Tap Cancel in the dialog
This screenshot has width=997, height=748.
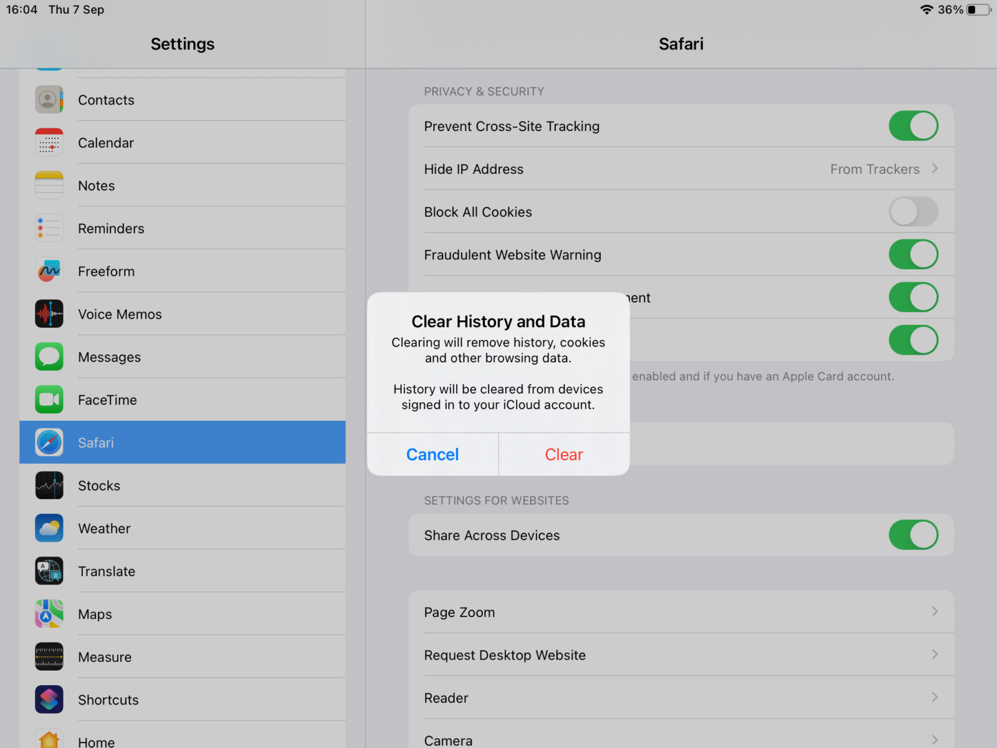(432, 454)
